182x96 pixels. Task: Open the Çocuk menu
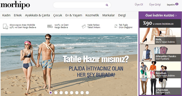point(58,15)
